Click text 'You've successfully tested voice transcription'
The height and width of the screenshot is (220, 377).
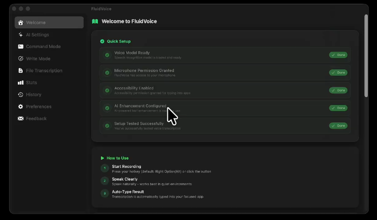[x=147, y=128]
